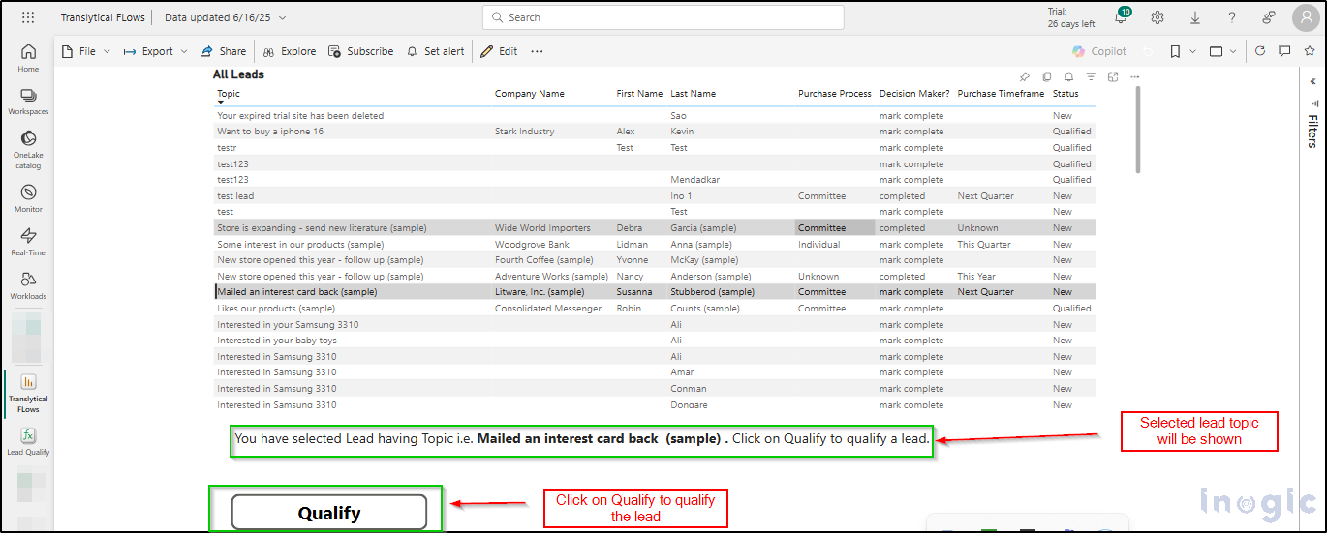Open the user account avatar
The width and height of the screenshot is (1327, 533).
[x=1304, y=17]
